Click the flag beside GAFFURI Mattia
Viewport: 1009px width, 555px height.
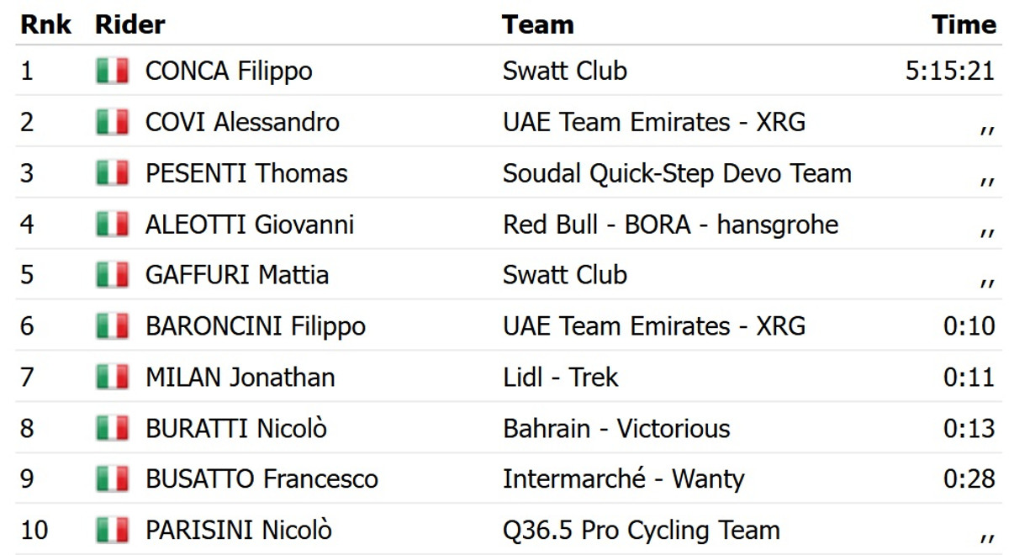[x=113, y=276]
